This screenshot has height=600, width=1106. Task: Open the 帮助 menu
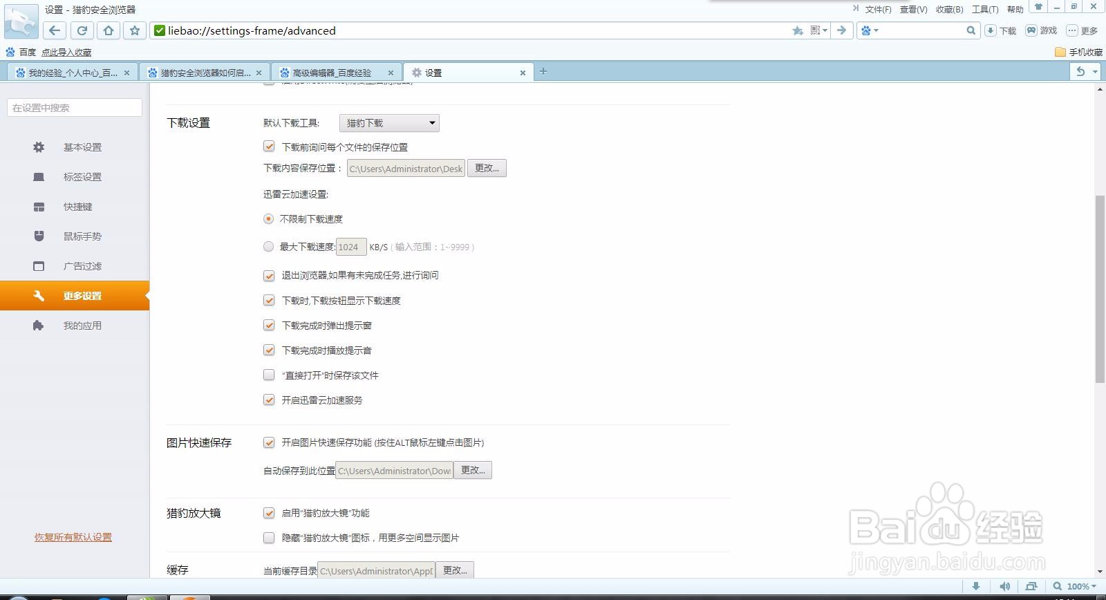[x=1015, y=9]
